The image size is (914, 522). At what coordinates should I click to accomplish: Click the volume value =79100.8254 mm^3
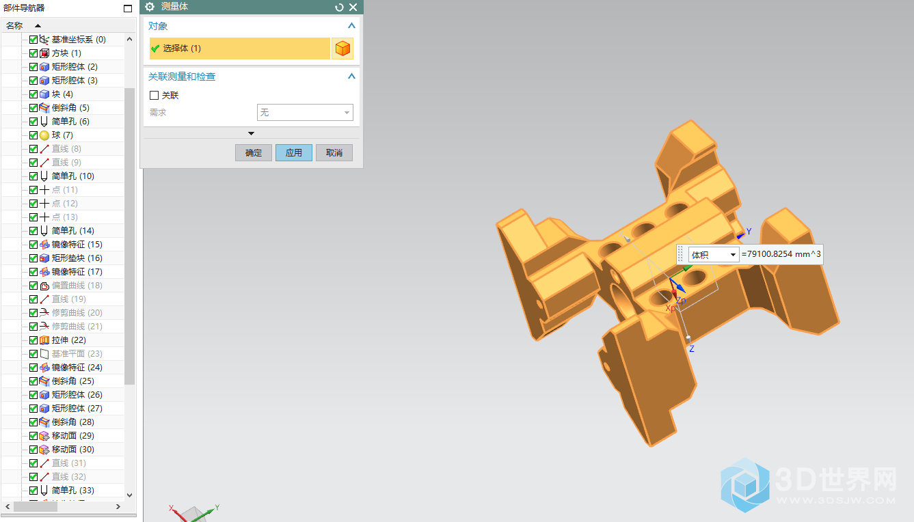pyautogui.click(x=781, y=255)
